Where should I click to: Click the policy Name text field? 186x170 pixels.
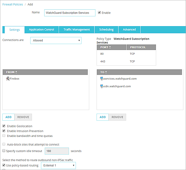click(x=70, y=13)
